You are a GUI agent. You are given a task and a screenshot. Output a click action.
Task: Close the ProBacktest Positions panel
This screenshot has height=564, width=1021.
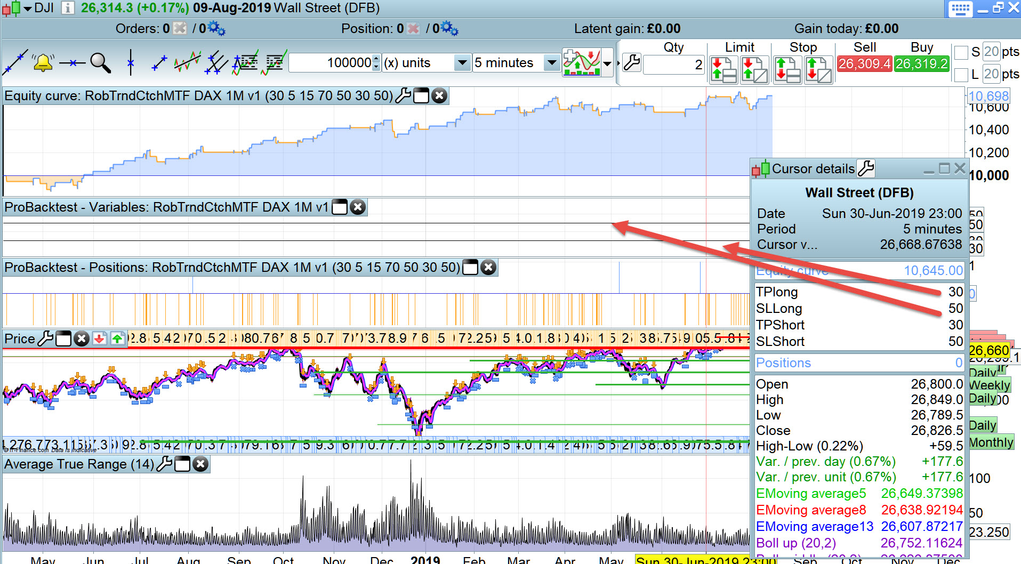pyautogui.click(x=488, y=267)
